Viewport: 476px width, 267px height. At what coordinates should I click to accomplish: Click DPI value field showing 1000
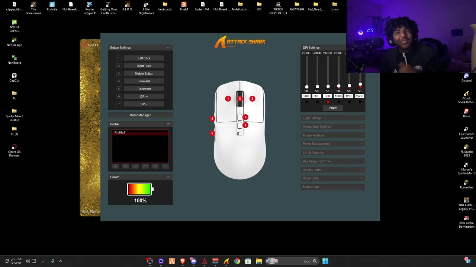(338, 96)
